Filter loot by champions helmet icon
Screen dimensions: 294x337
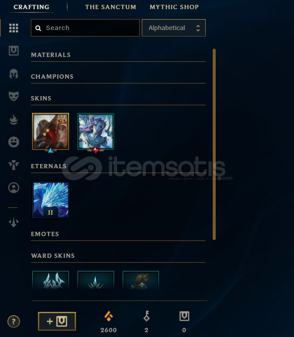coord(13,74)
